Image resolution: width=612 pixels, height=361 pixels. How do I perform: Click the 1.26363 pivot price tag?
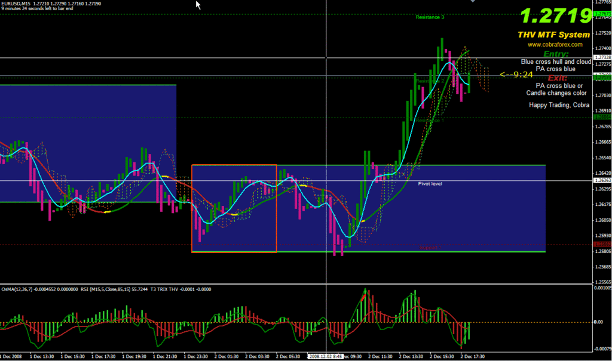coord(602,180)
